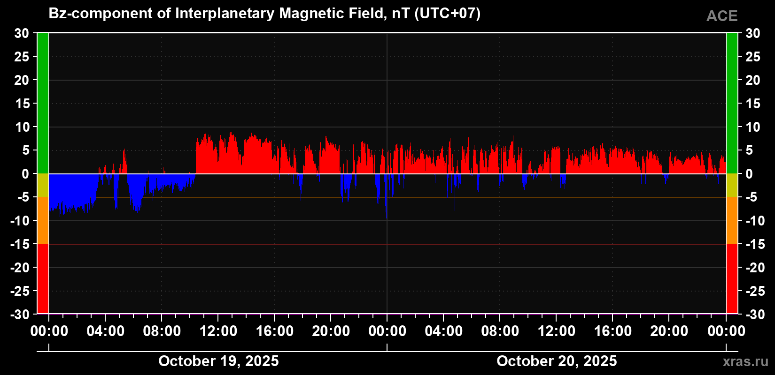Click the left axis value -15
The image size is (775, 375).
pos(20,244)
